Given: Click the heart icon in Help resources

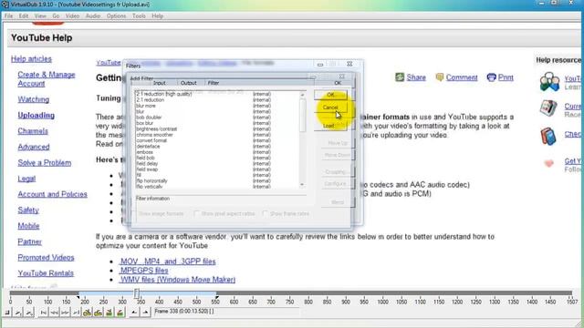Looking at the screenshot, I should click(549, 163).
